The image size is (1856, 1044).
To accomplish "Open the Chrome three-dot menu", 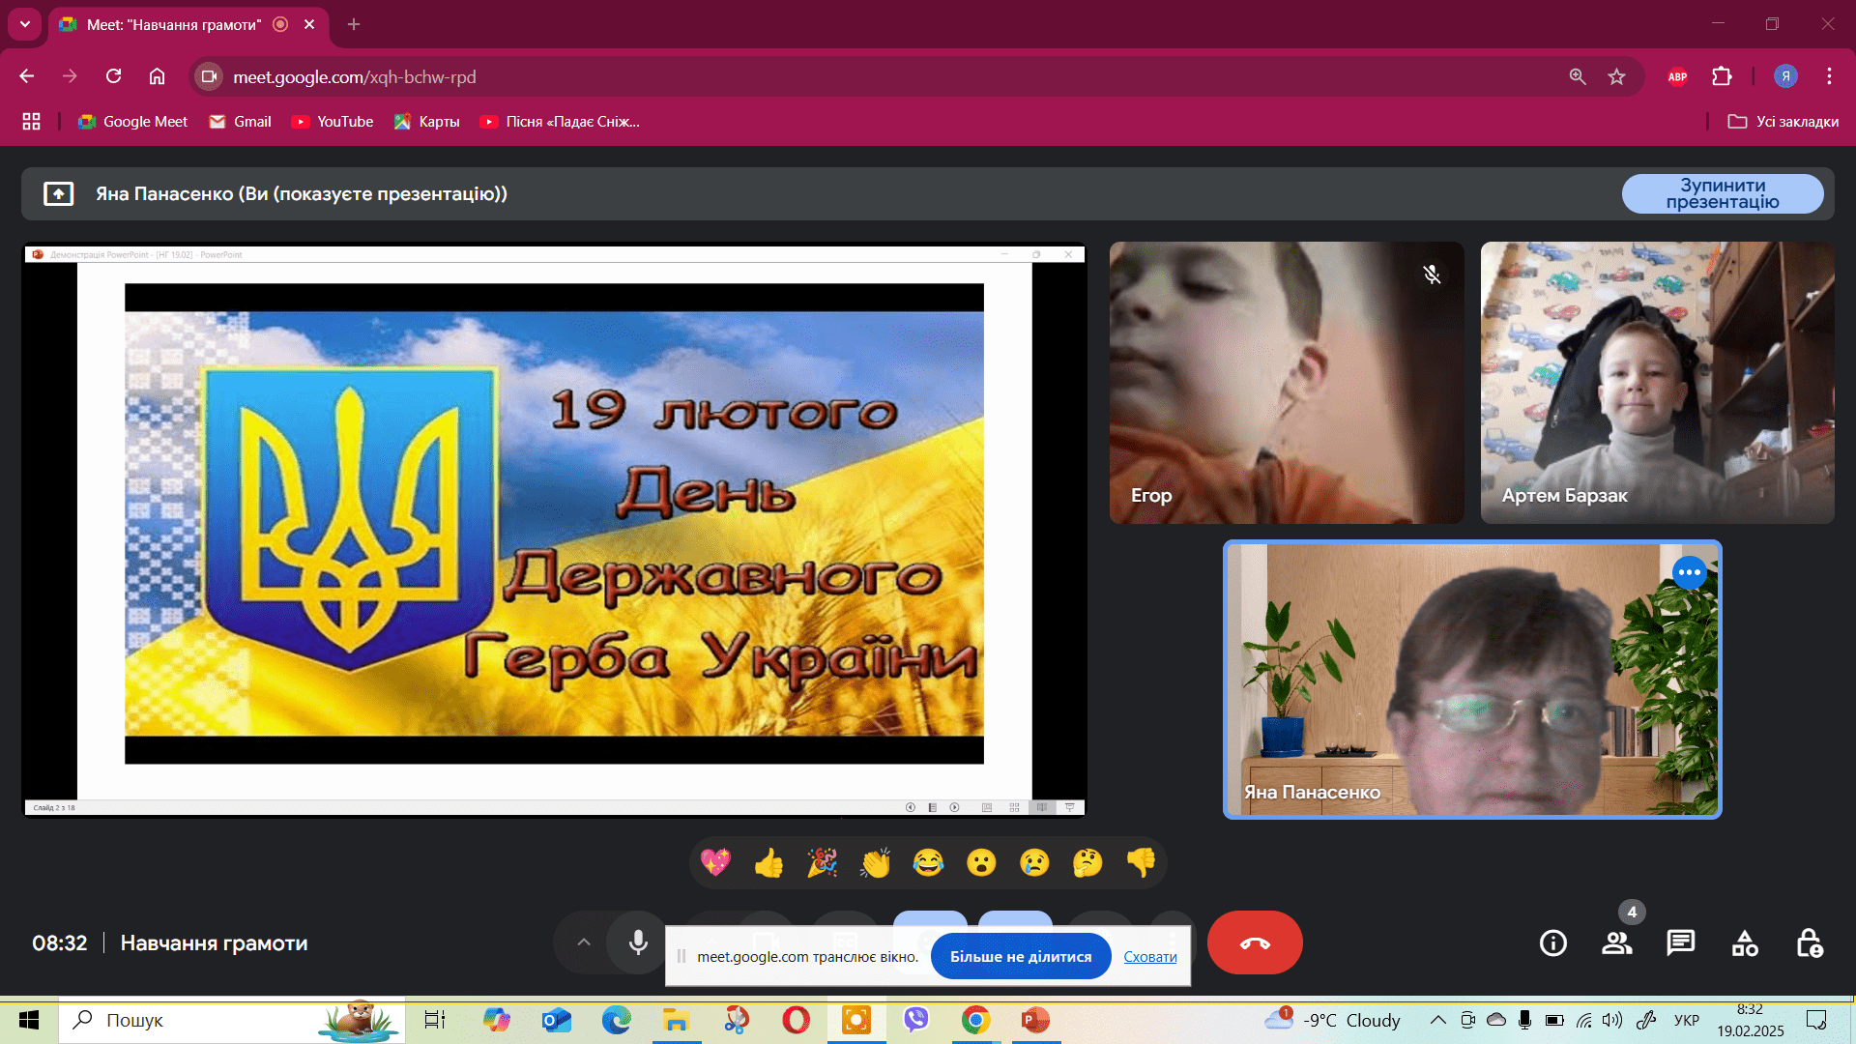I will 1829,76.
